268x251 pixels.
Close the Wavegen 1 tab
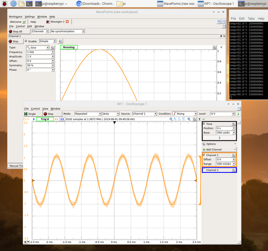point(67,22)
